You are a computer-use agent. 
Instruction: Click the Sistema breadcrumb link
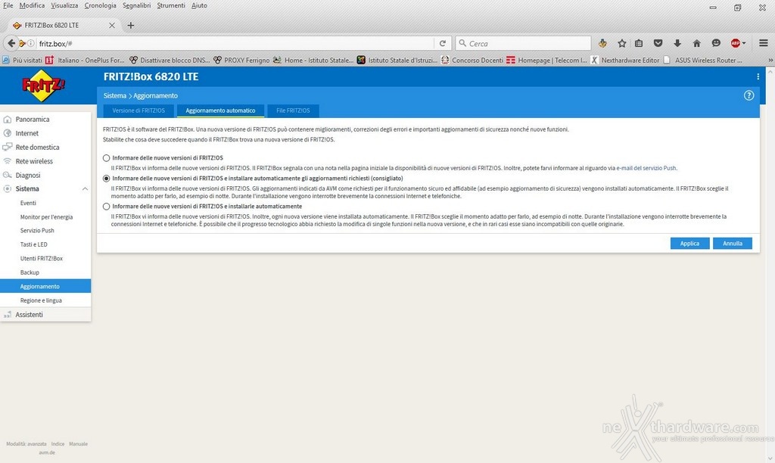tap(115, 95)
